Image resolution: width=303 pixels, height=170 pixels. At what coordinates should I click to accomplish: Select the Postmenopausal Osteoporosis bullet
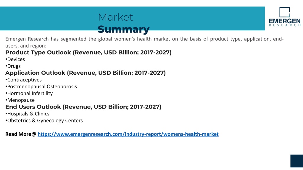pos(41,86)
